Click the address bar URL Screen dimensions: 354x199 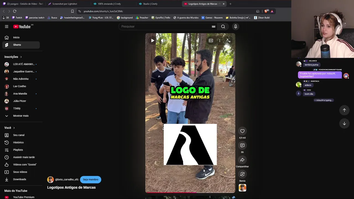tap(103, 11)
